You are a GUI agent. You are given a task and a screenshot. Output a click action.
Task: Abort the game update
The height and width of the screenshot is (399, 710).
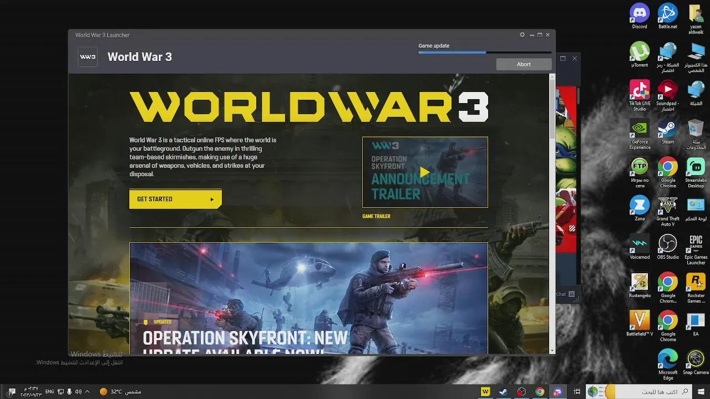[x=523, y=64]
